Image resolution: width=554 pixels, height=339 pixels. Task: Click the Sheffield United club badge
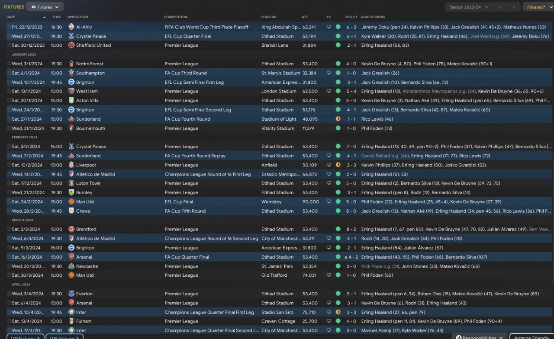point(71,45)
